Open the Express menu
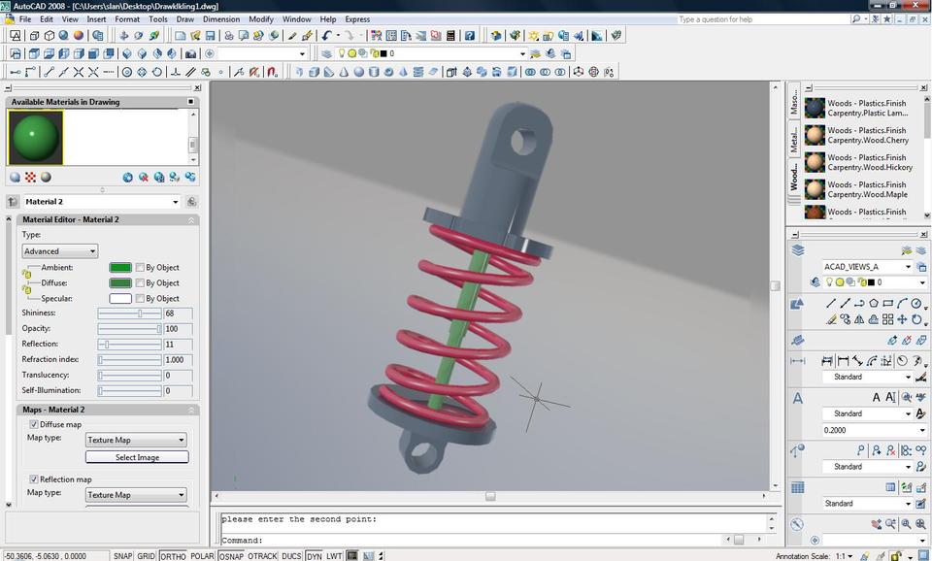 click(356, 18)
